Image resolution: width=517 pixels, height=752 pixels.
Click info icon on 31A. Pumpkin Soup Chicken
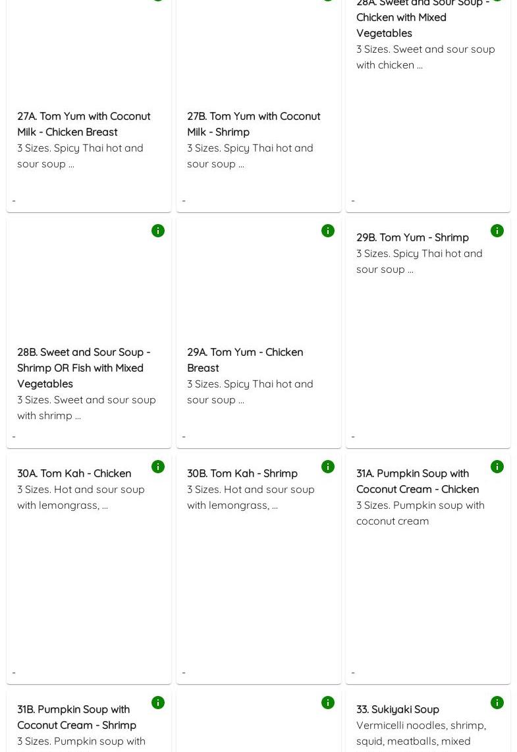(x=497, y=467)
